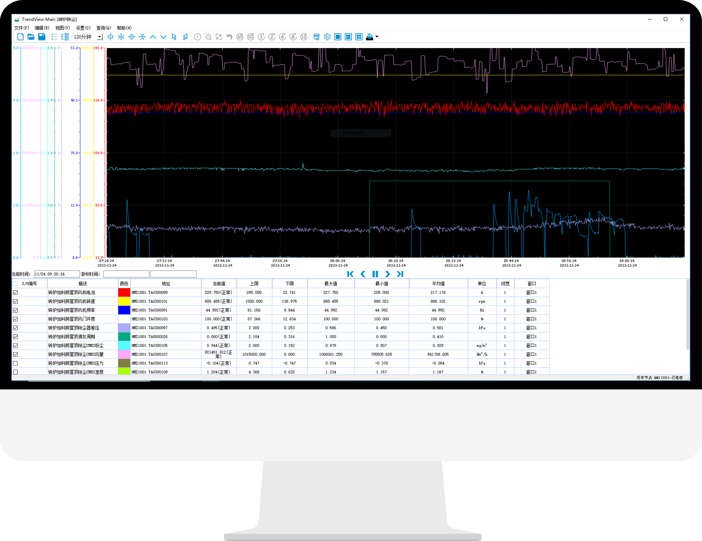Click the undo arrow icon
Screen dimensions: 702x541
coord(229,37)
